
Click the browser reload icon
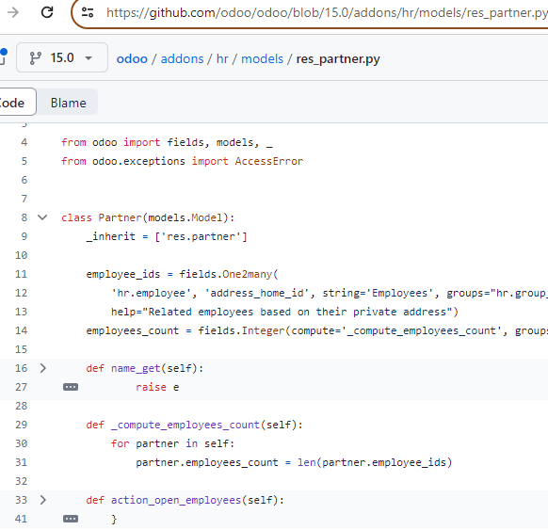click(x=47, y=12)
